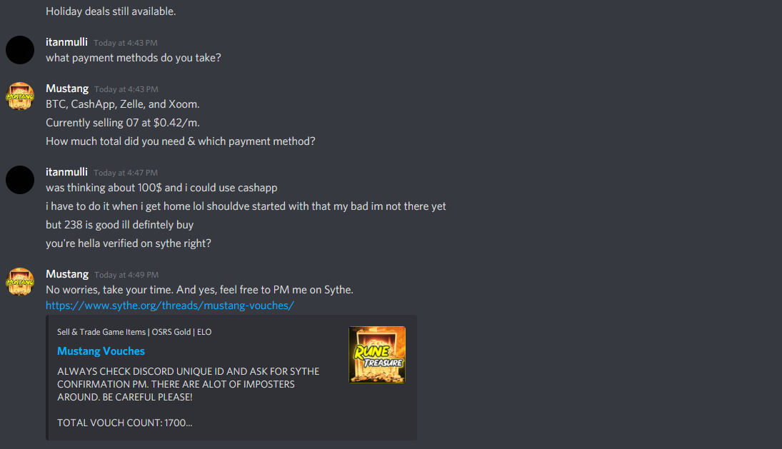The width and height of the screenshot is (782, 449).
Task: Click Mustang's Today at 4:43 PM timestamp
Action: pyautogui.click(x=126, y=89)
